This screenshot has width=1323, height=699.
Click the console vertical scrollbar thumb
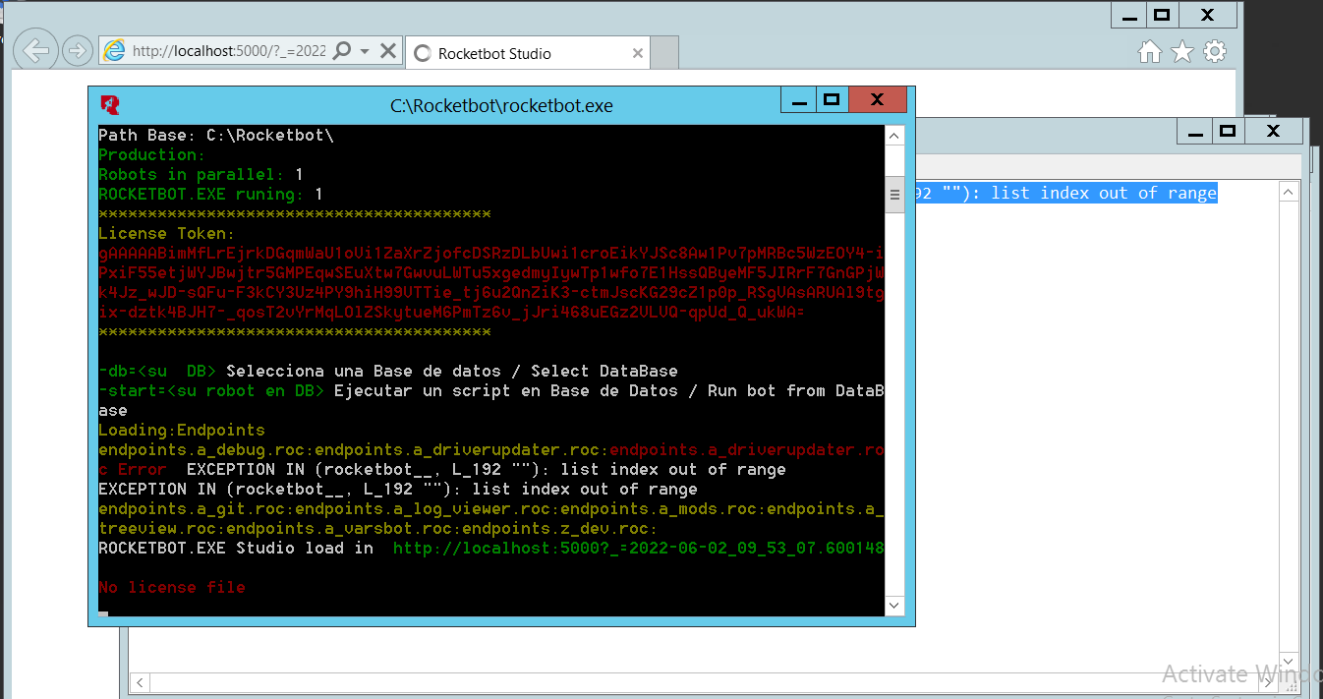tap(894, 195)
